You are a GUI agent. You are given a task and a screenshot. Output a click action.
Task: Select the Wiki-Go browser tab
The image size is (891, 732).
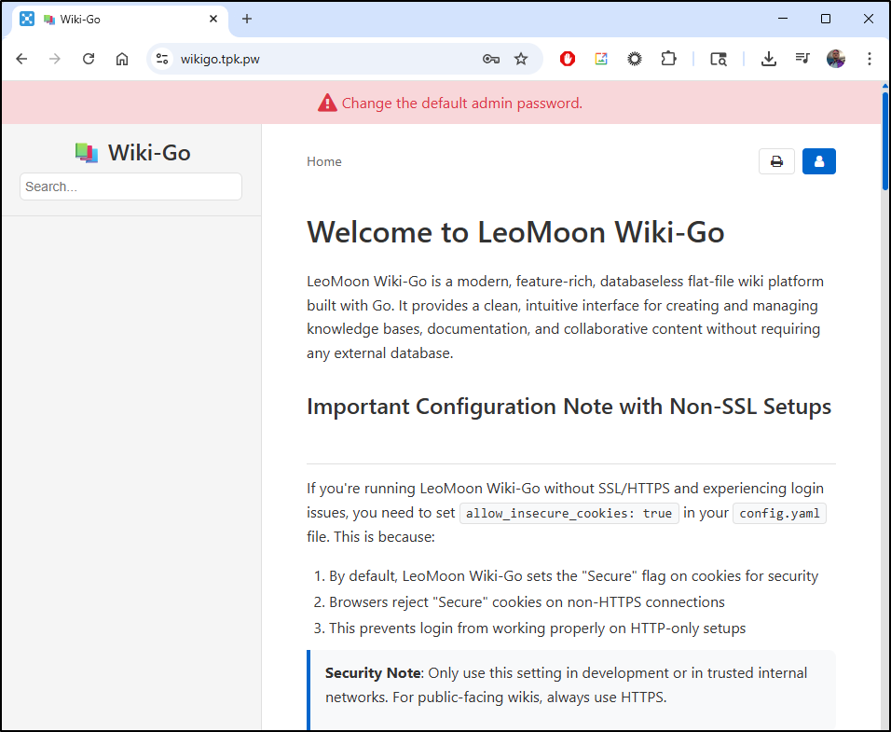[121, 20]
